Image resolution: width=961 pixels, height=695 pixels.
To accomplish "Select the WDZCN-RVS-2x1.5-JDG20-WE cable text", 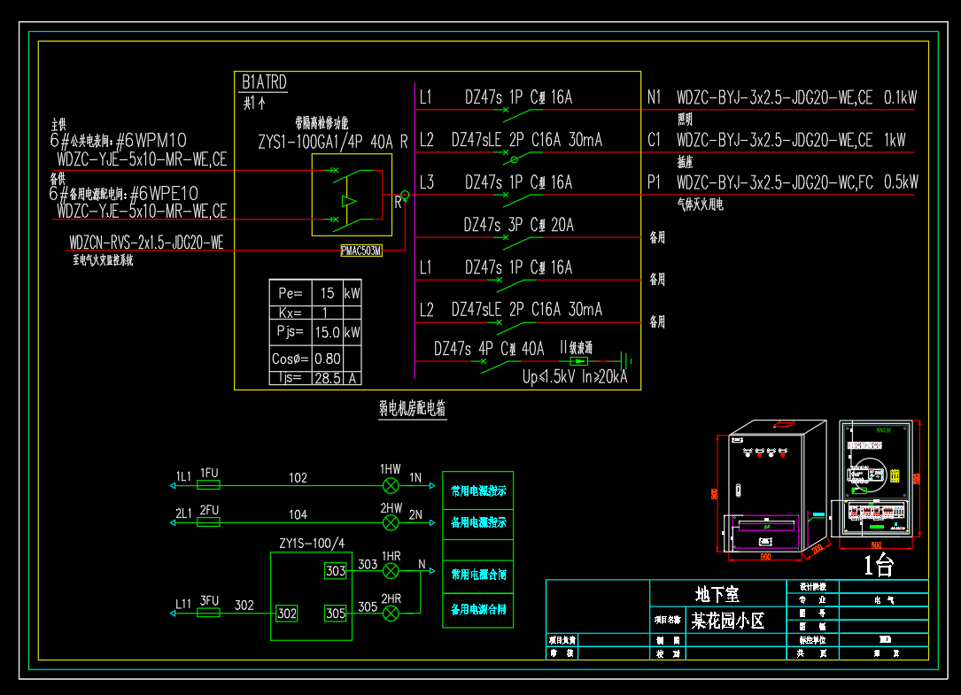I will [x=146, y=243].
